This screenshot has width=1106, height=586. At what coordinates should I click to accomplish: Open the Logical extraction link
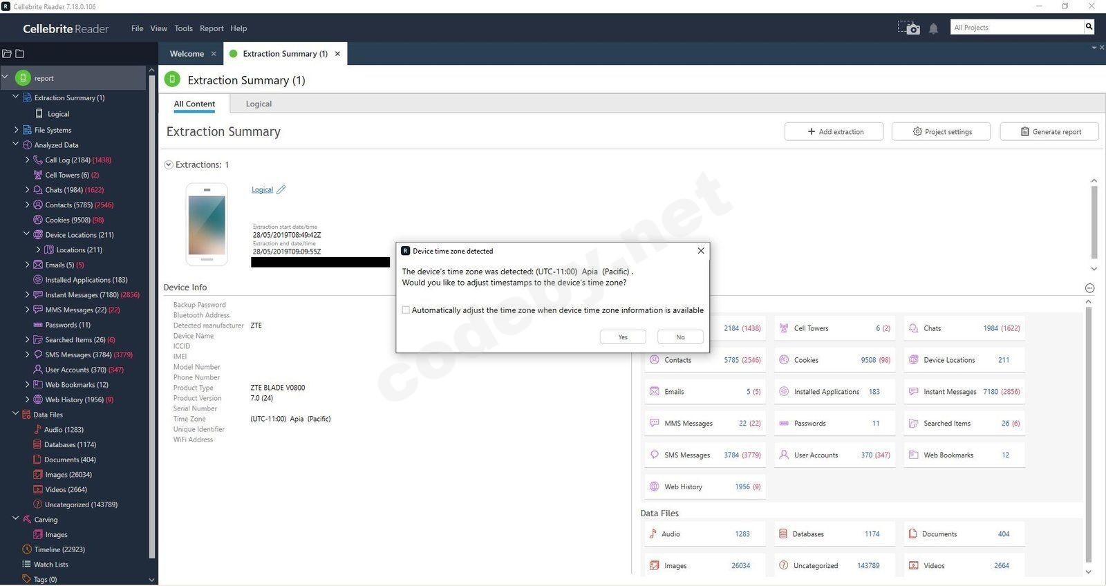[x=262, y=189]
